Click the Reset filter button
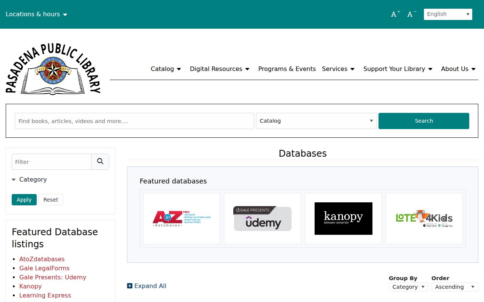Image resolution: width=484 pixels, height=302 pixels. (x=51, y=200)
